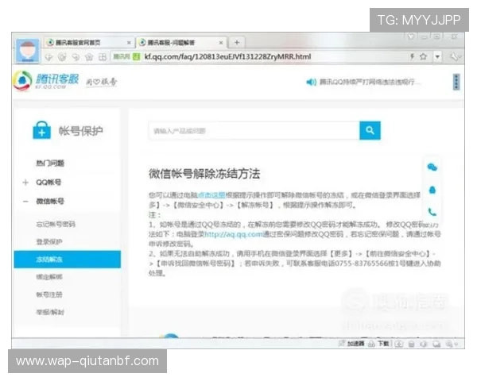Close the first browser tab
The height and width of the screenshot is (381, 477).
[x=129, y=43]
